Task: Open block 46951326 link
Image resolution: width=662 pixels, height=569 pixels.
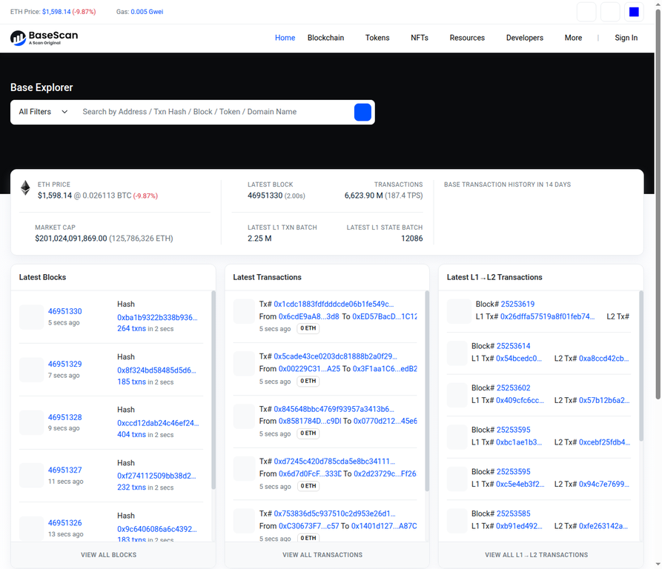Action: 65,523
